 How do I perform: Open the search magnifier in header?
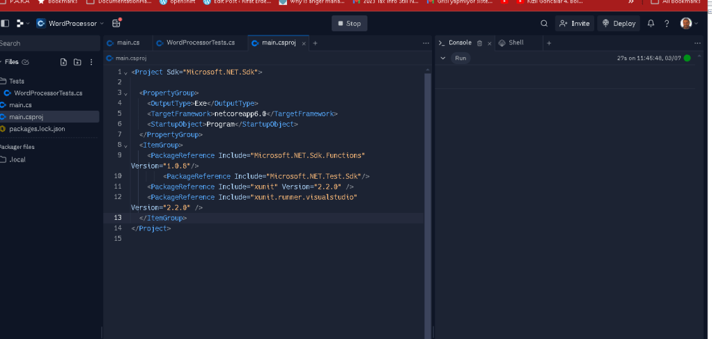coord(544,24)
